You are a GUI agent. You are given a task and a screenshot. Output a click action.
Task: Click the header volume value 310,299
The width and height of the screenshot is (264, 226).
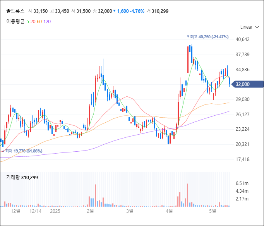click(x=160, y=11)
